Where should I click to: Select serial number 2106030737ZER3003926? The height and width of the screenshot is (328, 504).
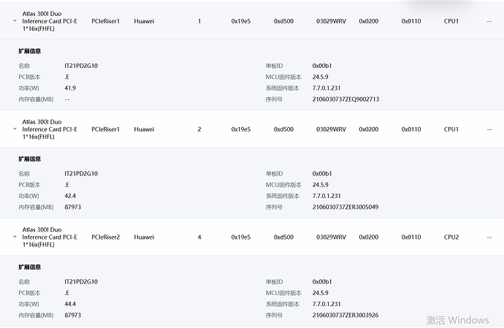[345, 315]
